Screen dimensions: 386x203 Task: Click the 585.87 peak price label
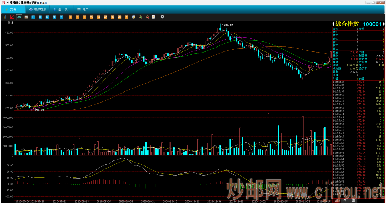point(228,25)
